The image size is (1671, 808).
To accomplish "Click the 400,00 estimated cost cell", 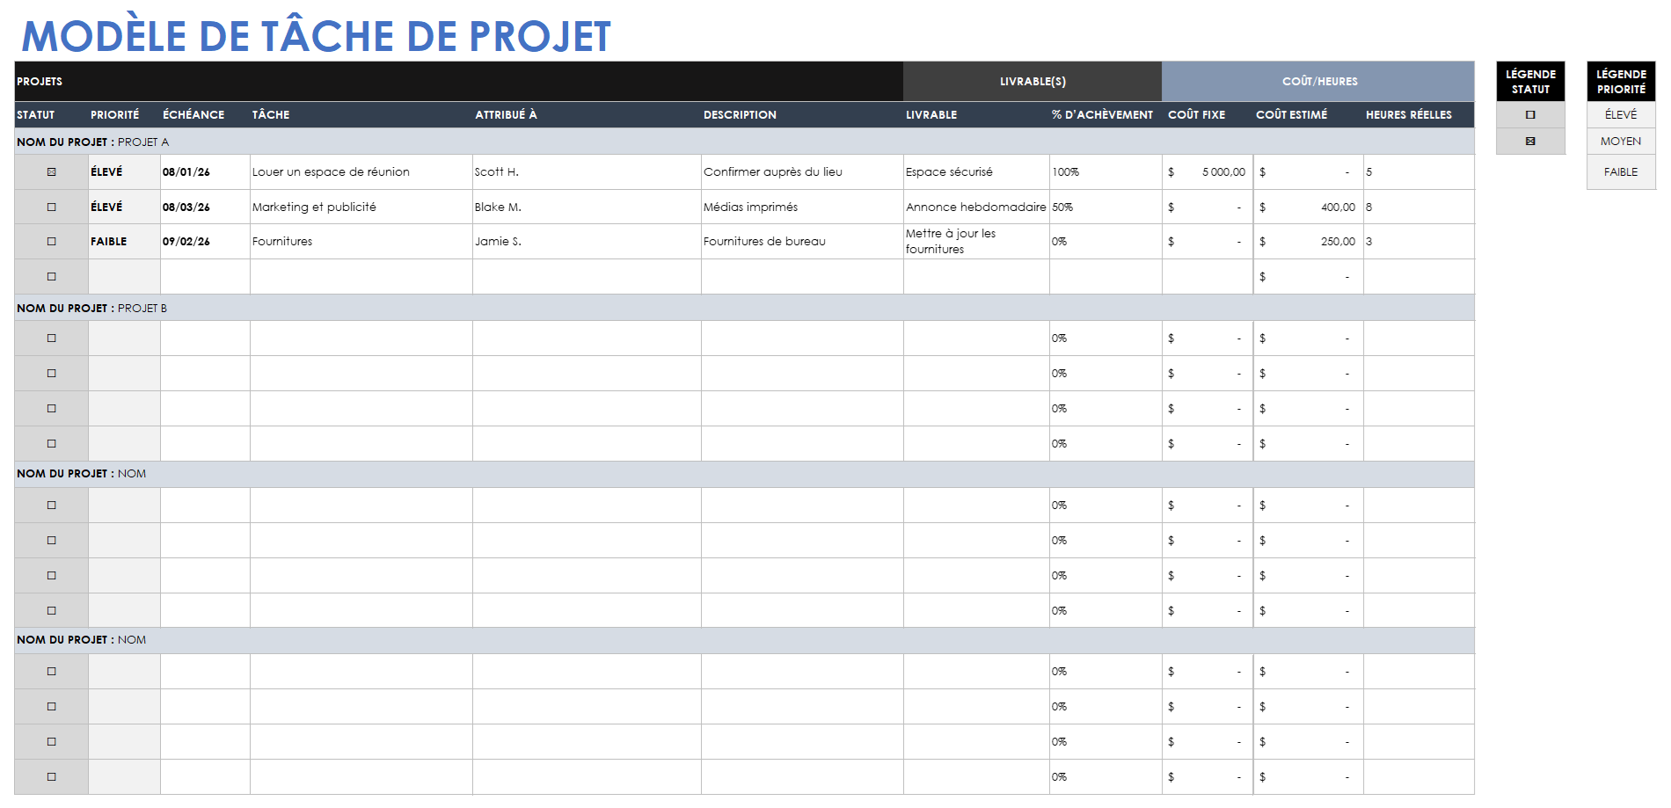I will [1309, 207].
